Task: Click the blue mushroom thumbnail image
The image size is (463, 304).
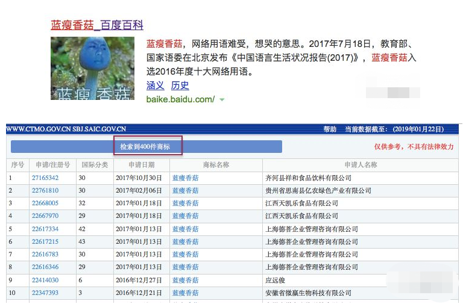Action: tap(92, 69)
